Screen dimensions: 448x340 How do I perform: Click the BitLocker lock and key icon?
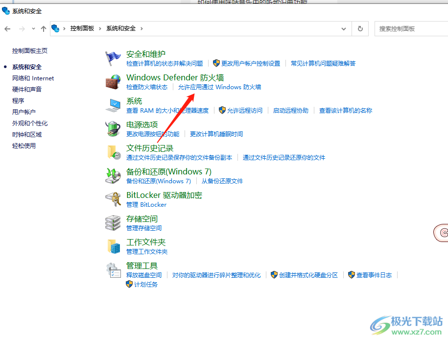(x=113, y=199)
